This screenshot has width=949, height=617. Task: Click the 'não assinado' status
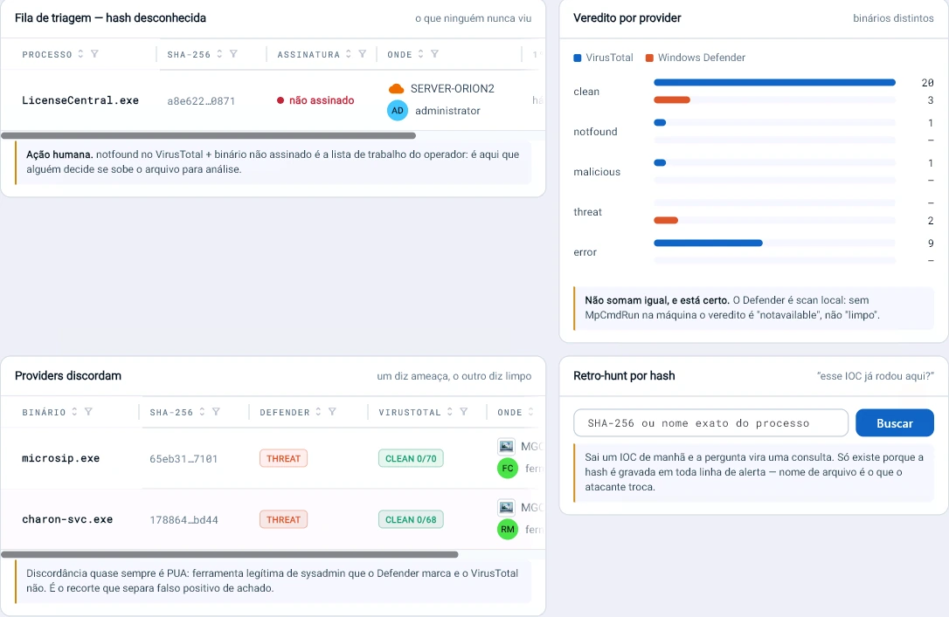pos(315,100)
